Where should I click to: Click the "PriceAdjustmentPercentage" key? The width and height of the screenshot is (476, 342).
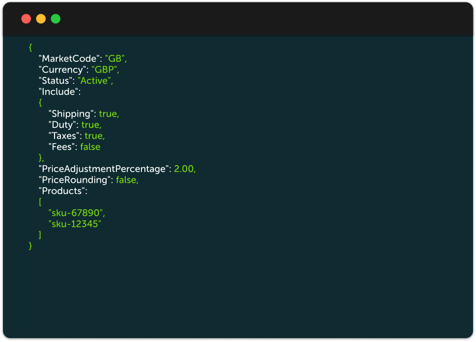coord(104,169)
